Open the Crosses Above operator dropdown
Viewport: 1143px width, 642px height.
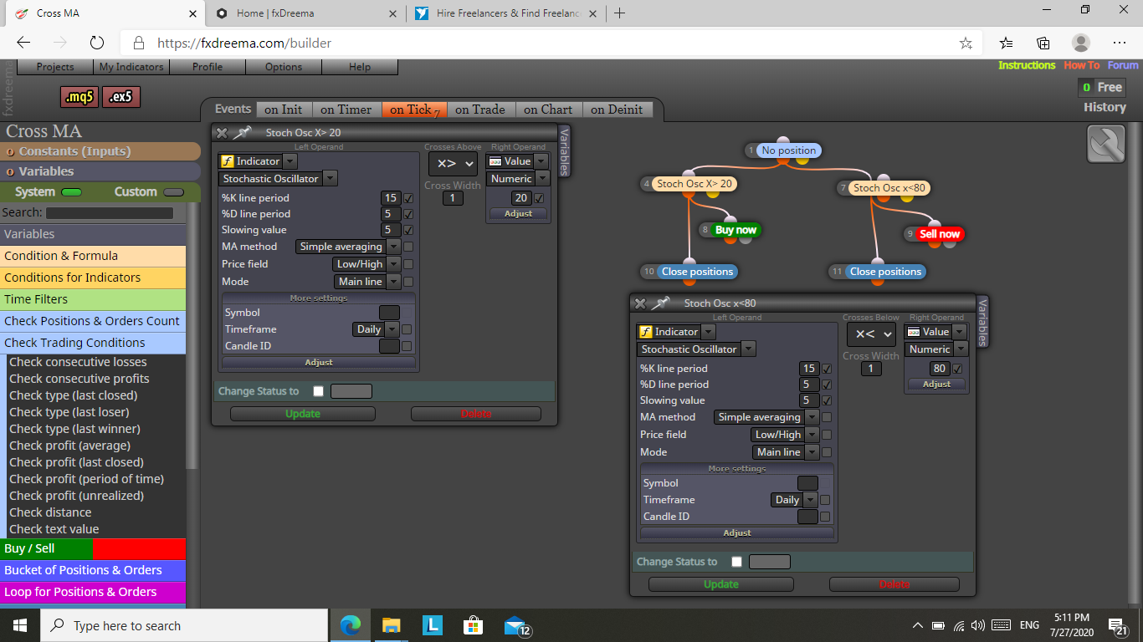click(453, 164)
